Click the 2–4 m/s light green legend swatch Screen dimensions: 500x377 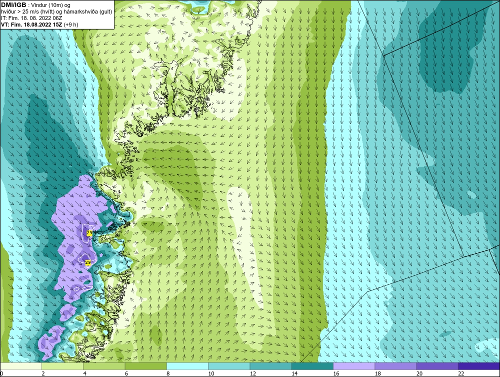pos(62,366)
